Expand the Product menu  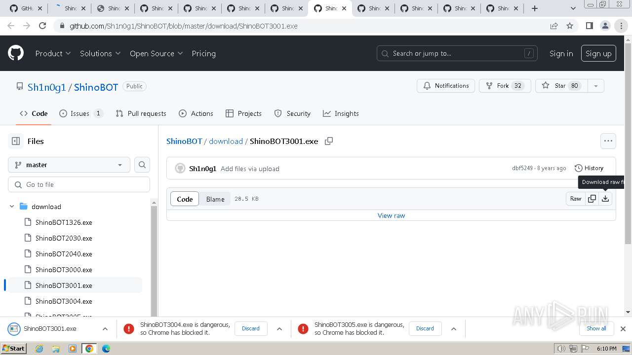click(x=53, y=53)
